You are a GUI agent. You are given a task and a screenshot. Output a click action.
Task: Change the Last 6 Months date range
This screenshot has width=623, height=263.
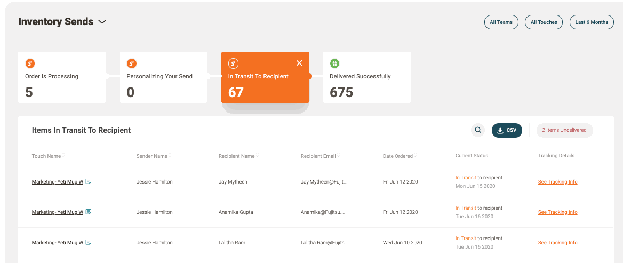tap(592, 22)
